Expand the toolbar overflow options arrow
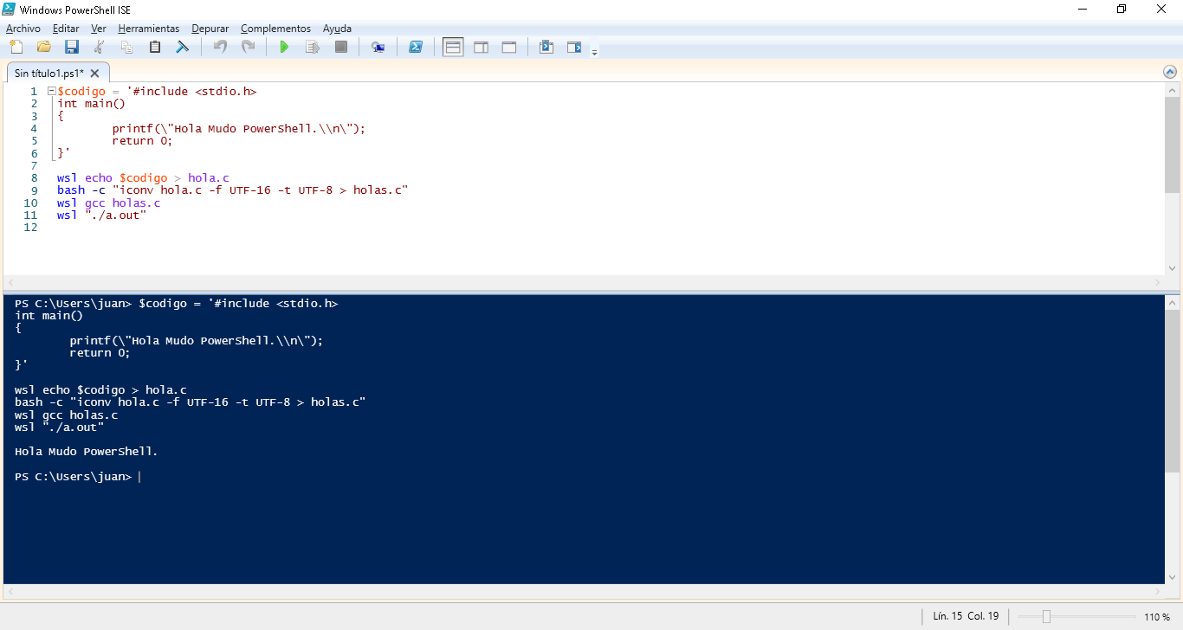The width and height of the screenshot is (1183, 630). [x=594, y=53]
